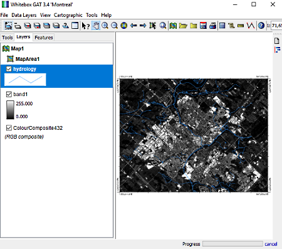Uncheck the hydrology layer checkbox
The height and width of the screenshot is (249, 282).
click(9, 69)
